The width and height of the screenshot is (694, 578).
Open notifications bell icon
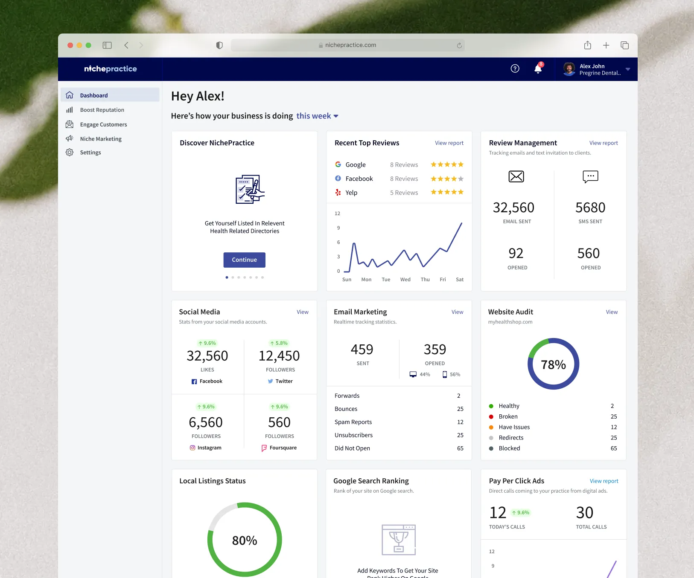[x=539, y=68]
